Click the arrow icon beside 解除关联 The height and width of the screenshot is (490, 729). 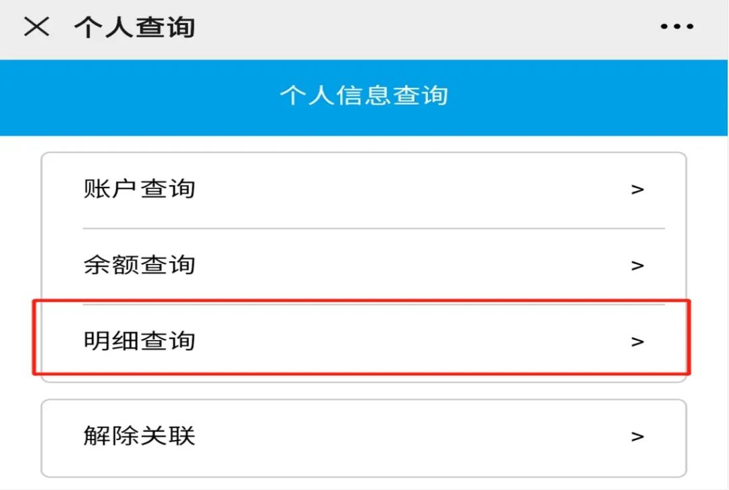[x=637, y=437]
